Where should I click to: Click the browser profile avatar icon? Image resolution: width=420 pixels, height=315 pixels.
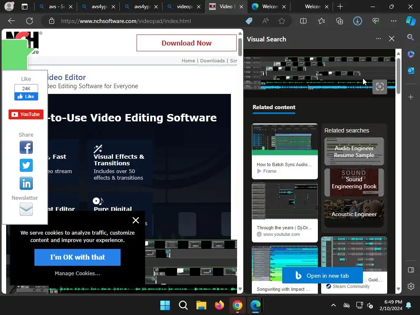[9, 7]
